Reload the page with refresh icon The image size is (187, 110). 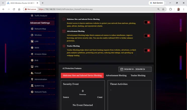pyautogui.click(x=14, y=9)
